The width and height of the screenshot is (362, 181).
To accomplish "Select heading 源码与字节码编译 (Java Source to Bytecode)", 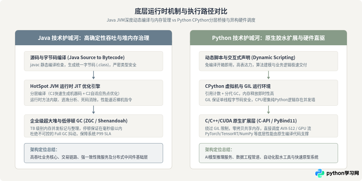I will pos(77,57).
